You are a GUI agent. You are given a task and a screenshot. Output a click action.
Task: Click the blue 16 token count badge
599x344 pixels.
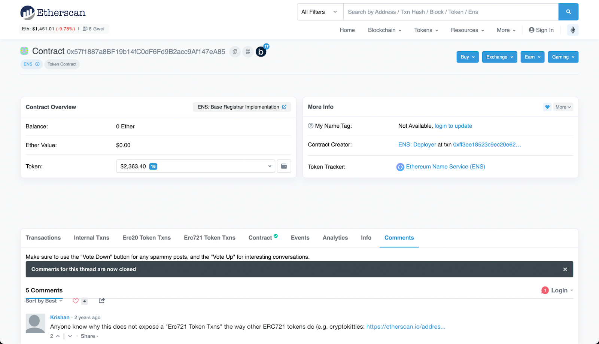point(153,167)
